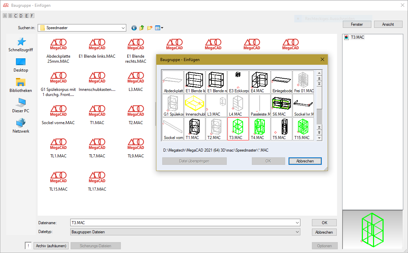Confirm with OK next to Dateiname

coord(324,223)
